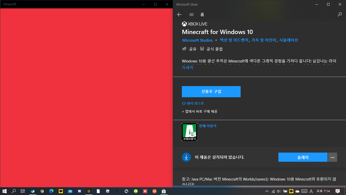Screen dimensions: 346x195
Task: Toggle the IME input mode A indicator
Action: tap(311, 191)
